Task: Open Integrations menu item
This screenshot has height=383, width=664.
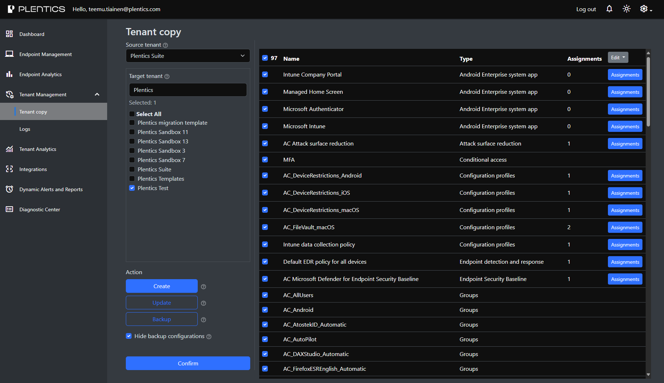Action: [33, 169]
